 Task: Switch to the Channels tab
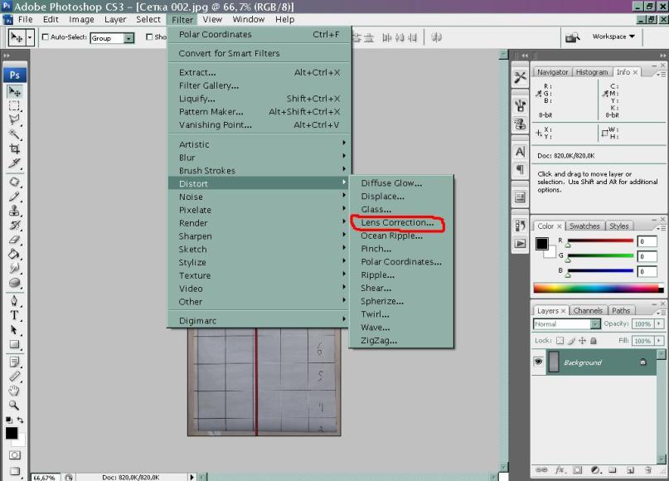pyautogui.click(x=588, y=311)
